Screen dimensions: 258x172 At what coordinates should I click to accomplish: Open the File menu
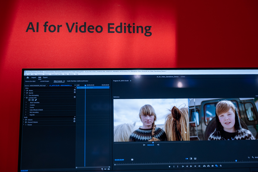pos(26,74)
